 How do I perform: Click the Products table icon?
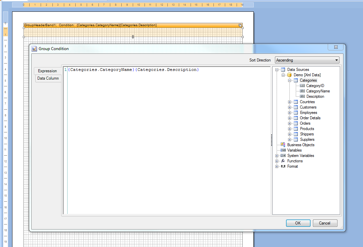[x=296, y=129]
